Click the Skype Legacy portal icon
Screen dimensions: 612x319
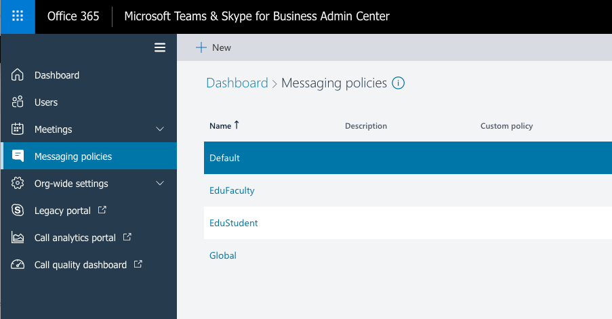[17, 210]
